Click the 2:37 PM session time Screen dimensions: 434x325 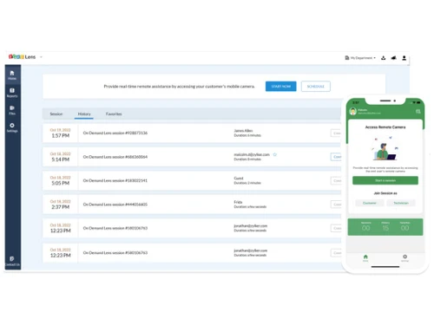point(61,207)
